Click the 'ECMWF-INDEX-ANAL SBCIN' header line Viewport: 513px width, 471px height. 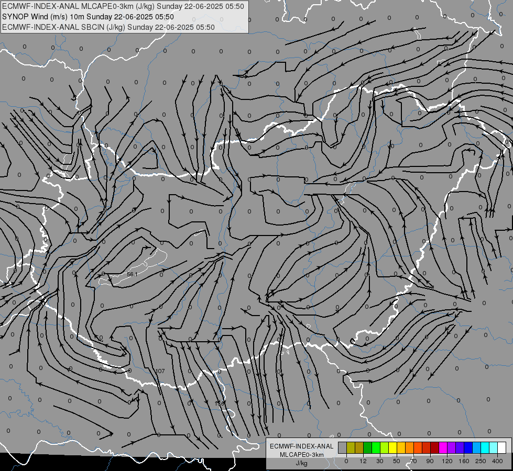pos(108,27)
